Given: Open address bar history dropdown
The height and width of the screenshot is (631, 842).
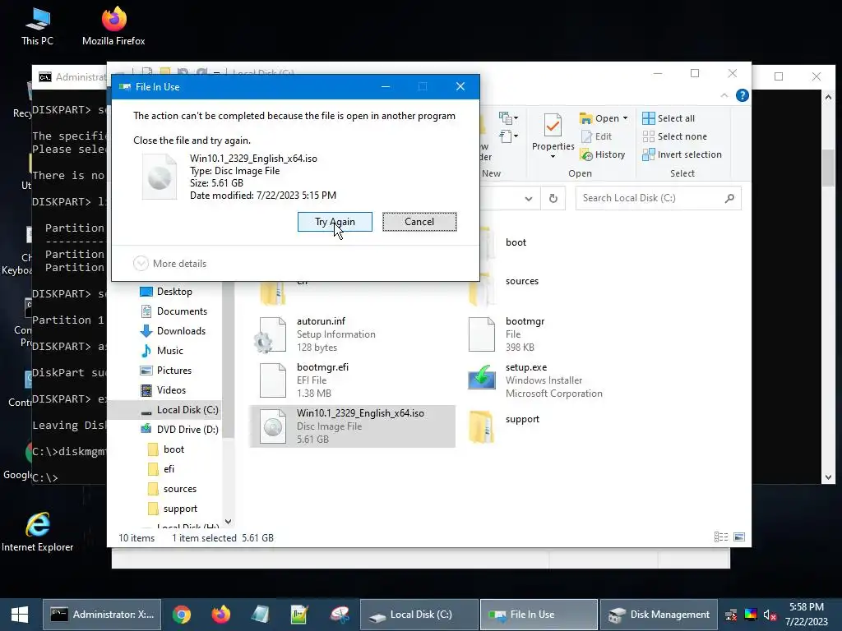Looking at the screenshot, I should click(529, 199).
